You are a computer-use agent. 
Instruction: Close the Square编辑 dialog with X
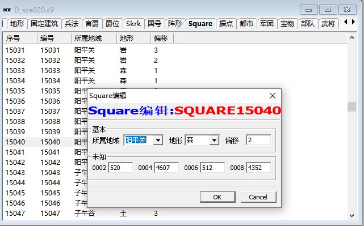[273, 96]
